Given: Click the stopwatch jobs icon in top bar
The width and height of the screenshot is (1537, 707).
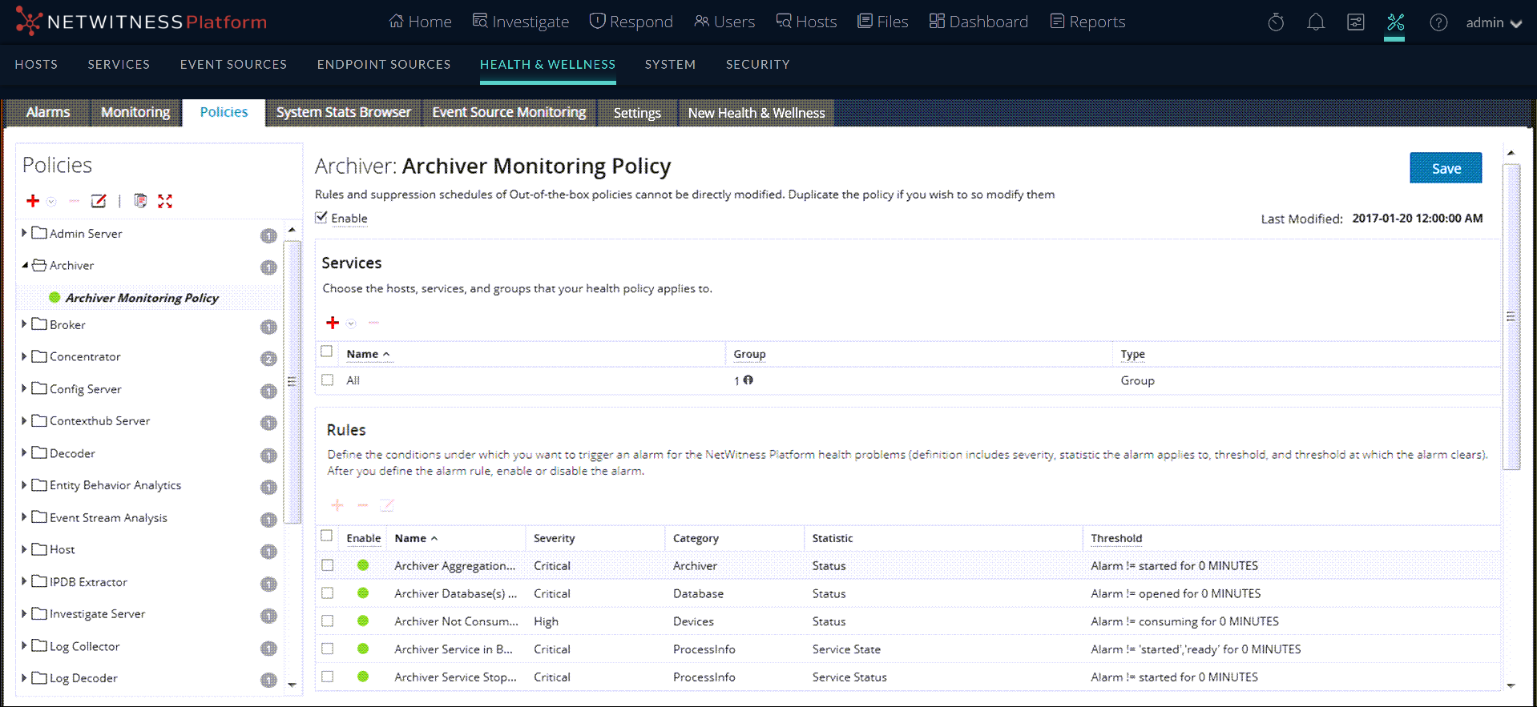Looking at the screenshot, I should pyautogui.click(x=1276, y=22).
